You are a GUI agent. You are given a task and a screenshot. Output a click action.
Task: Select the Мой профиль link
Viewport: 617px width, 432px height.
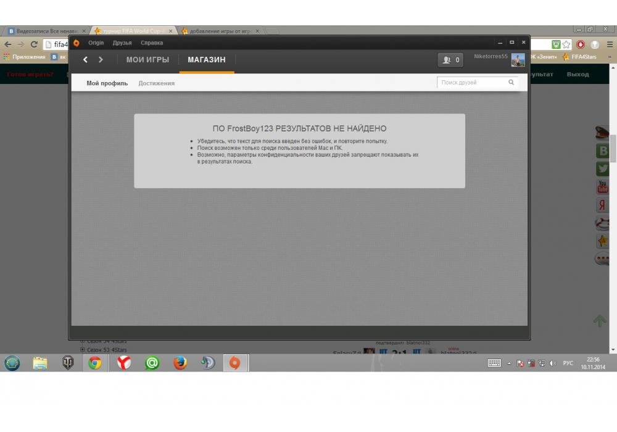click(x=107, y=83)
